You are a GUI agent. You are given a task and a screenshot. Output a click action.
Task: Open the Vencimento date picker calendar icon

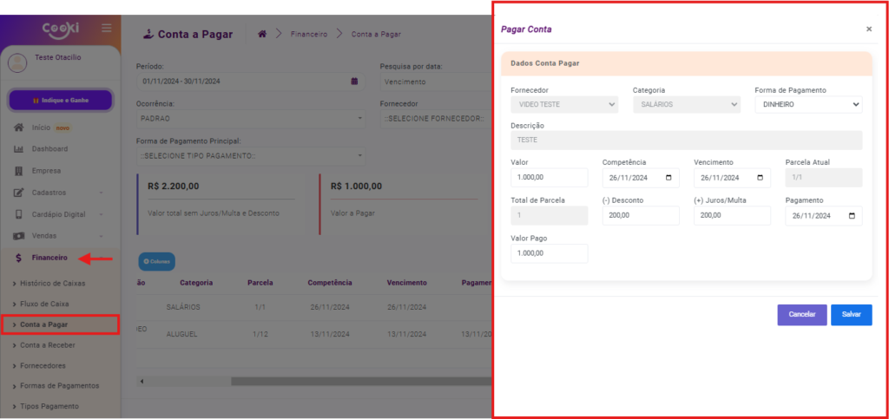point(761,178)
